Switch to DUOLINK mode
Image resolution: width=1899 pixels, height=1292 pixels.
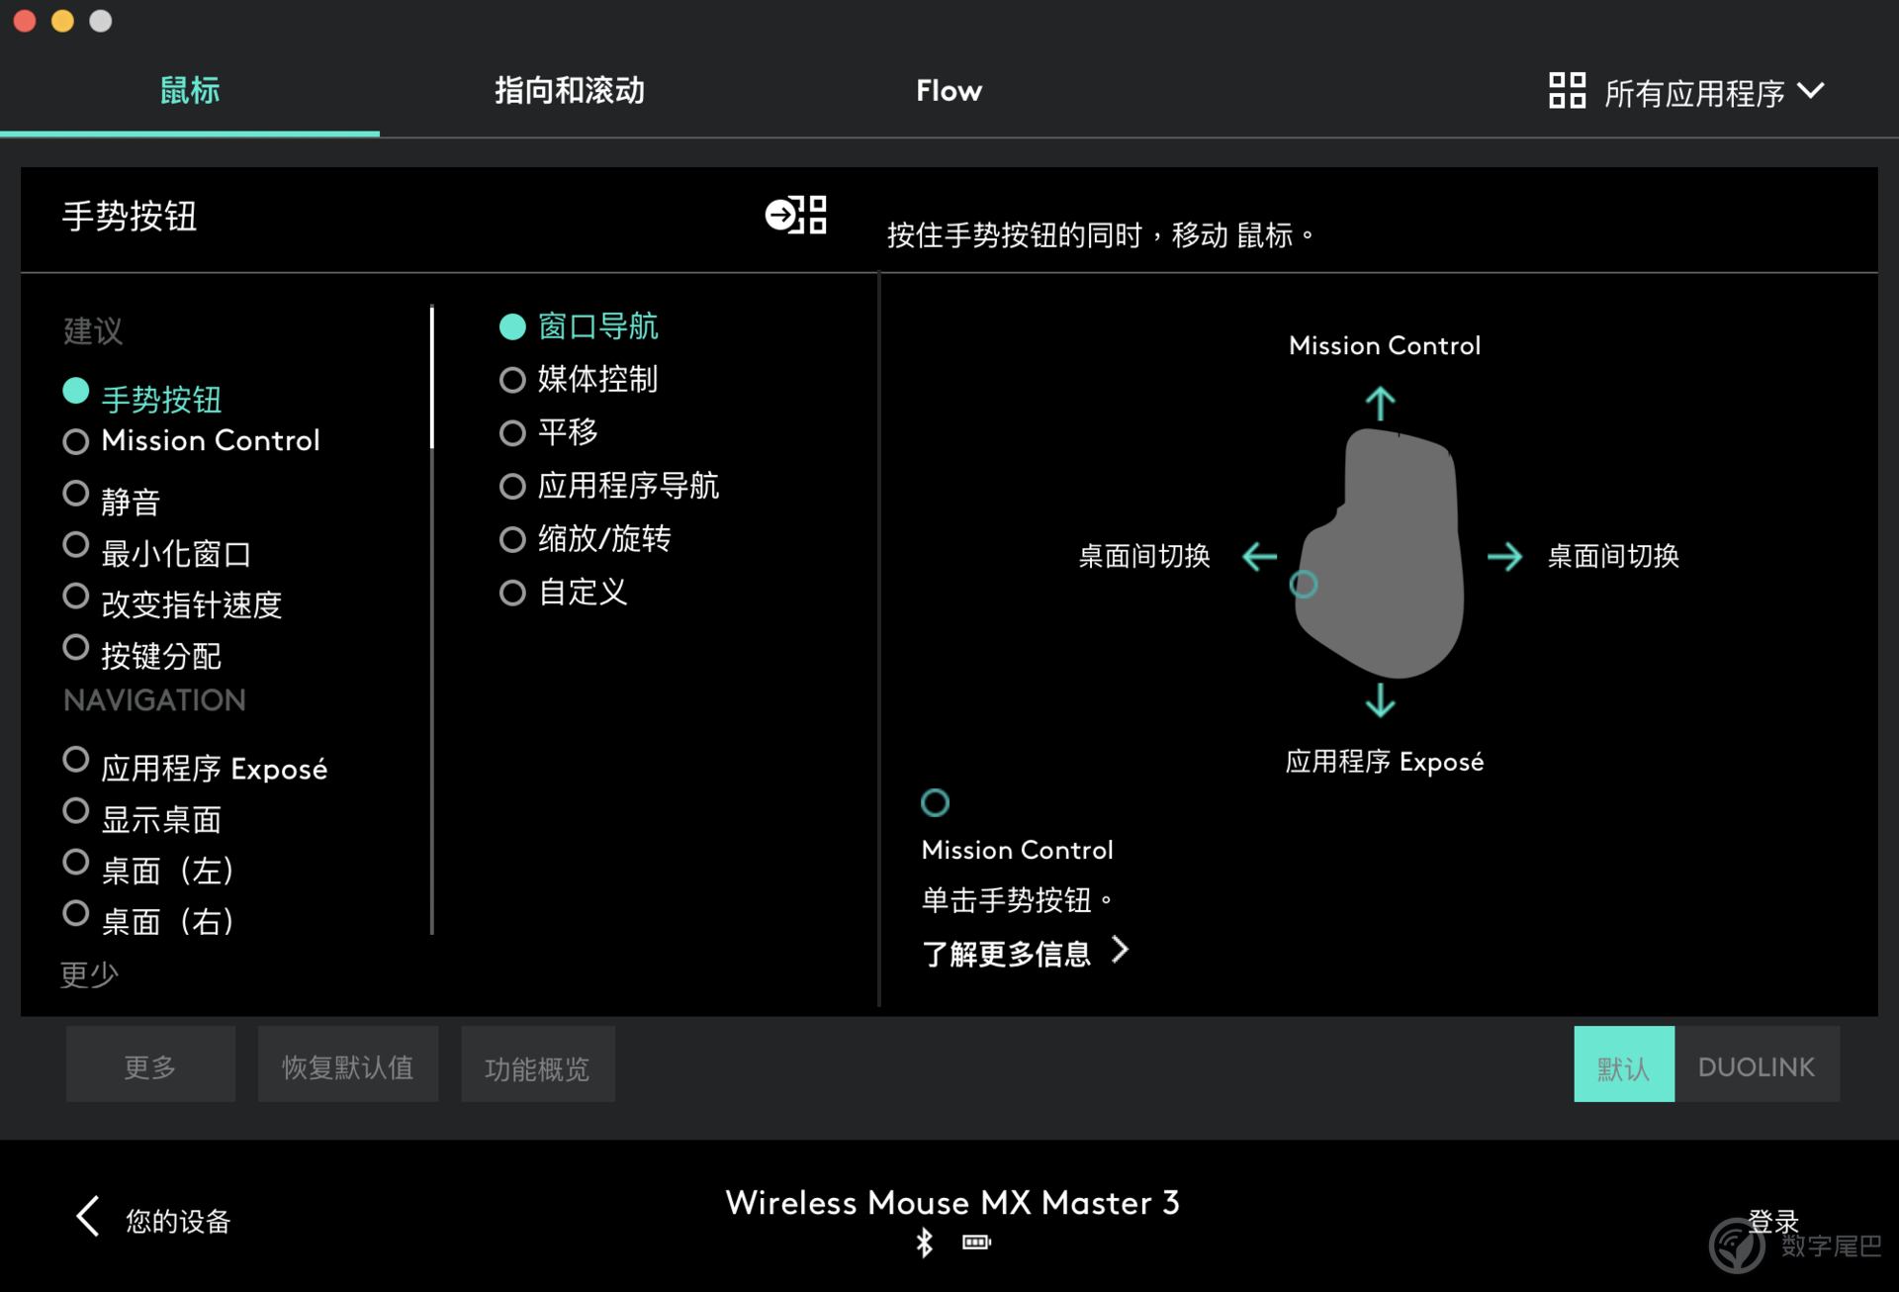coord(1757,1064)
